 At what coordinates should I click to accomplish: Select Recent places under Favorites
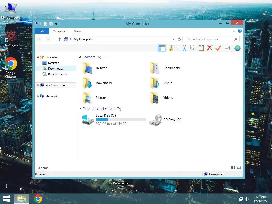click(x=57, y=74)
